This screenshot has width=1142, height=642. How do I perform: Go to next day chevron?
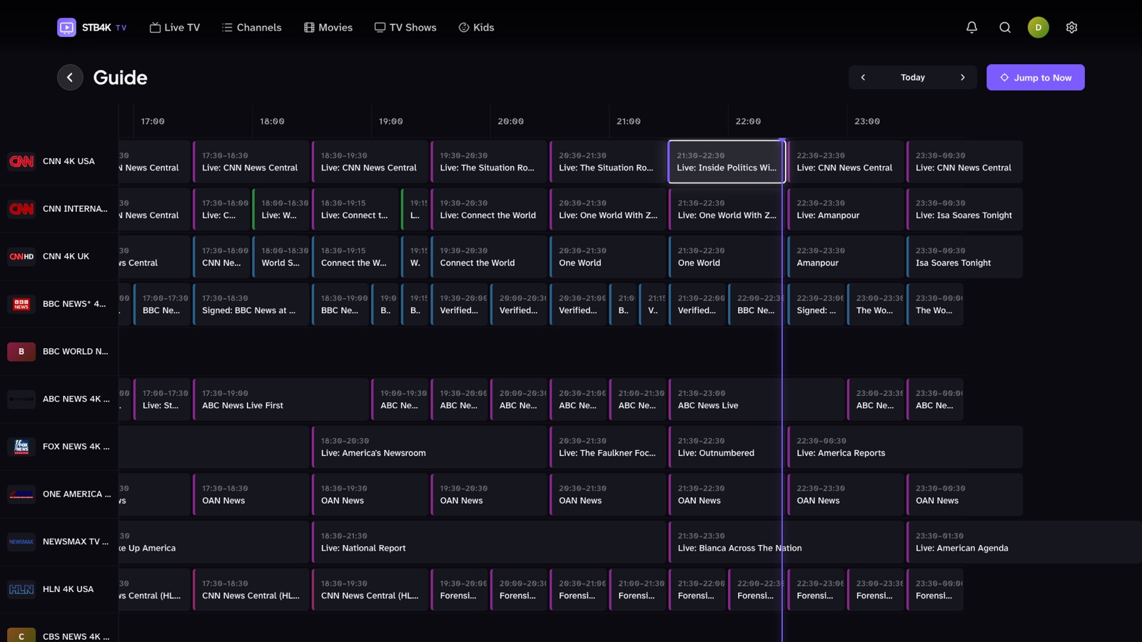pos(963,78)
